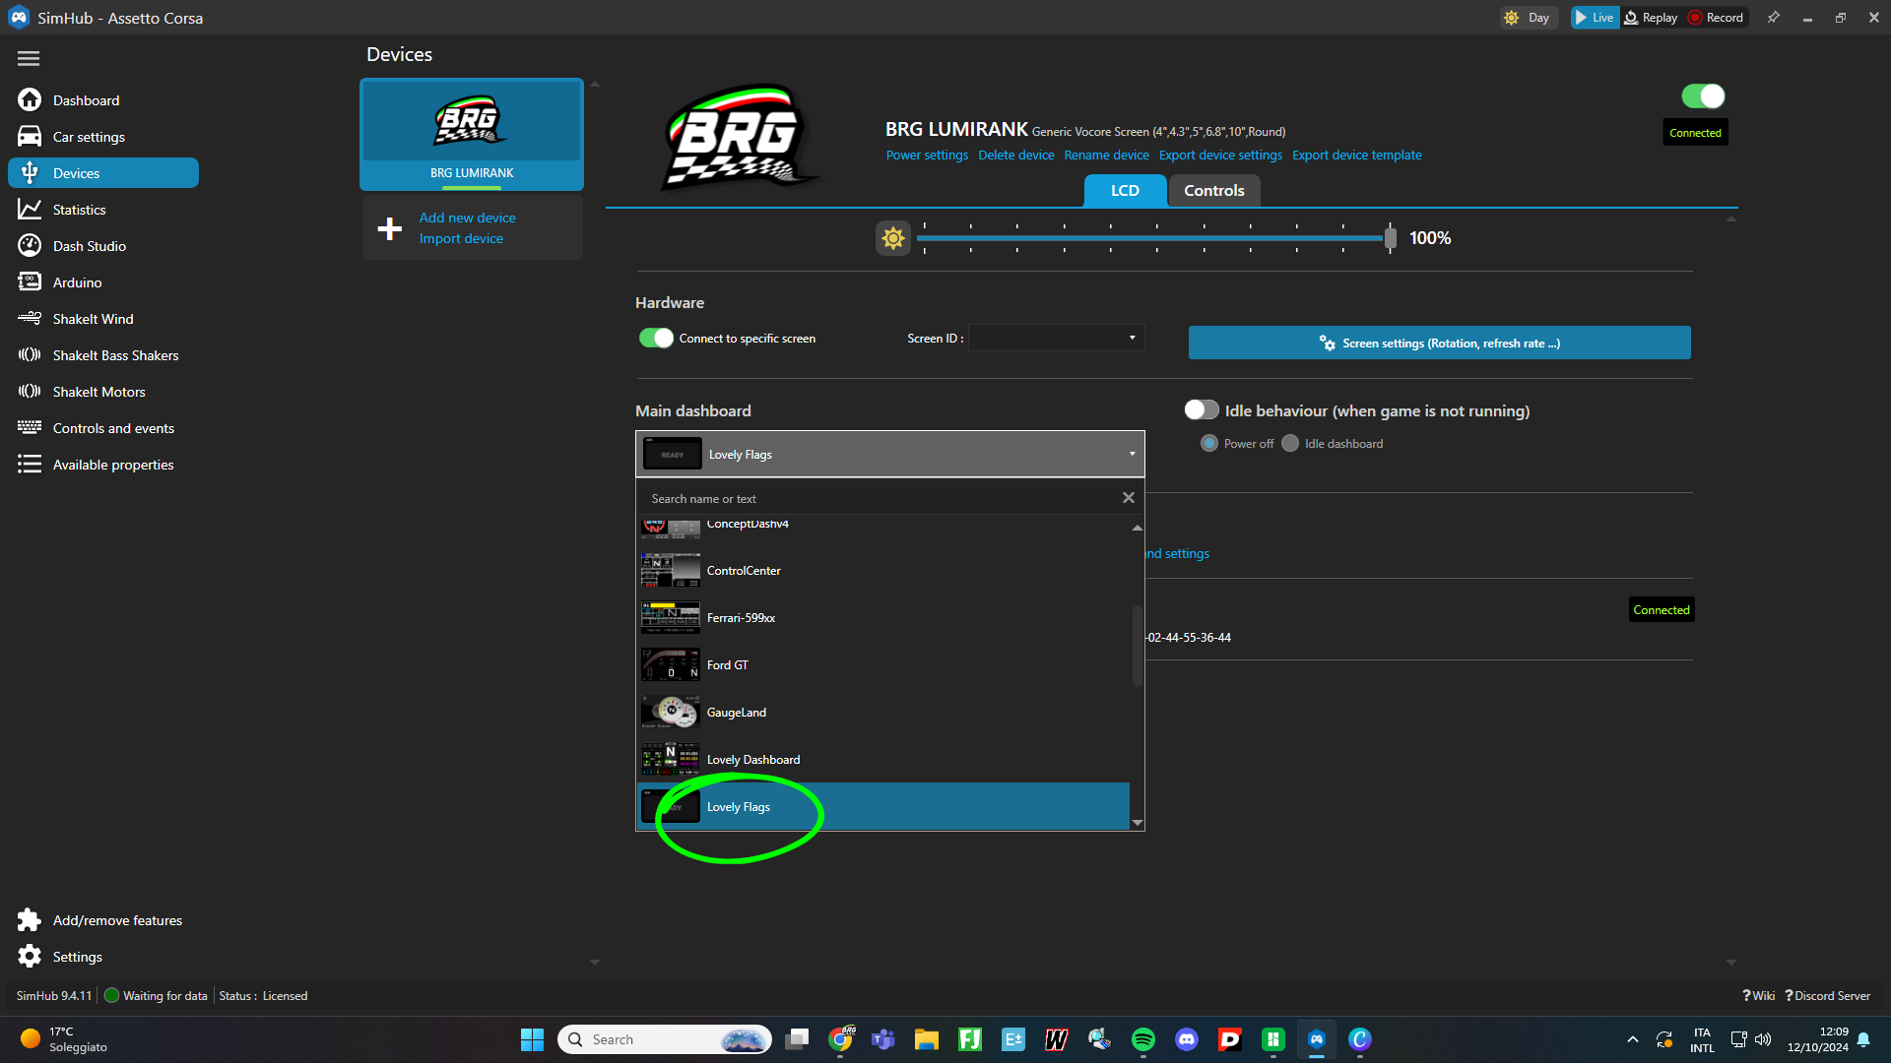Click Export device template link
This screenshot has height=1063, width=1891.
coord(1356,156)
